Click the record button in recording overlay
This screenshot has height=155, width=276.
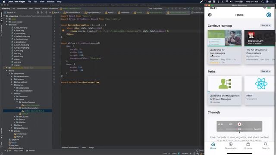239,124
